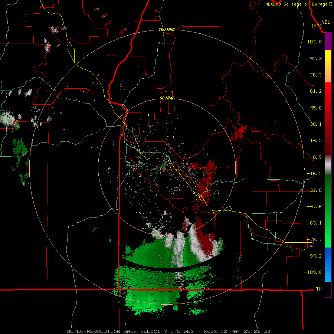Click the 92.3 velocity scale value
The height and width of the screenshot is (334, 334).
pyautogui.click(x=316, y=58)
